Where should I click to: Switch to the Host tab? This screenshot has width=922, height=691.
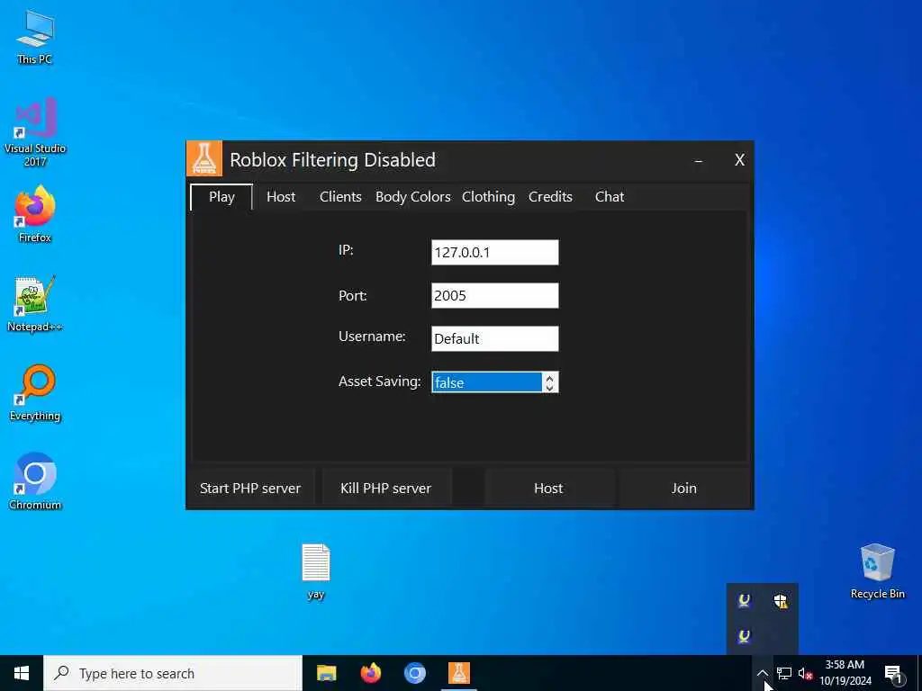[x=281, y=197]
